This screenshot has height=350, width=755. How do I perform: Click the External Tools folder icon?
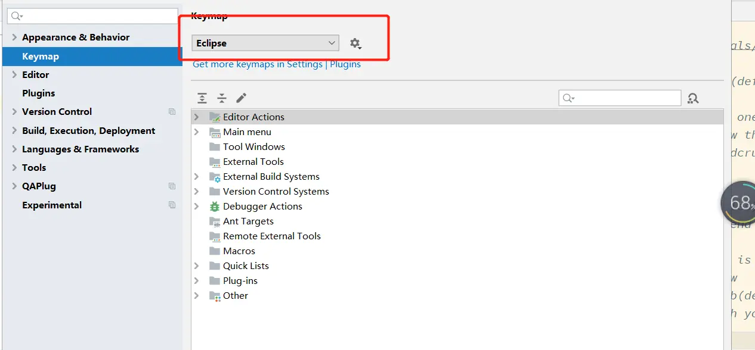(x=215, y=162)
